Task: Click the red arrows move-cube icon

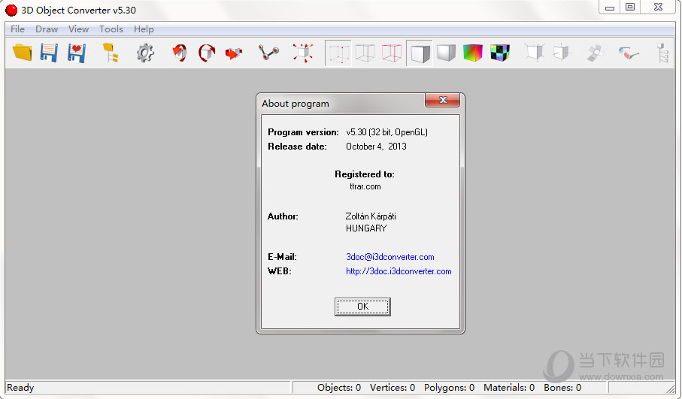Action: [x=234, y=53]
